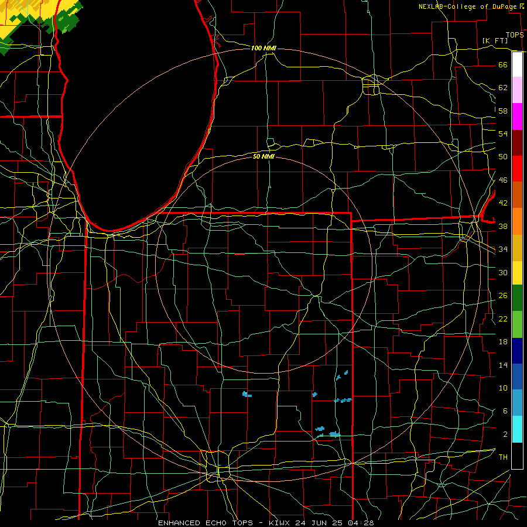Click the 42 legend value

503,203
